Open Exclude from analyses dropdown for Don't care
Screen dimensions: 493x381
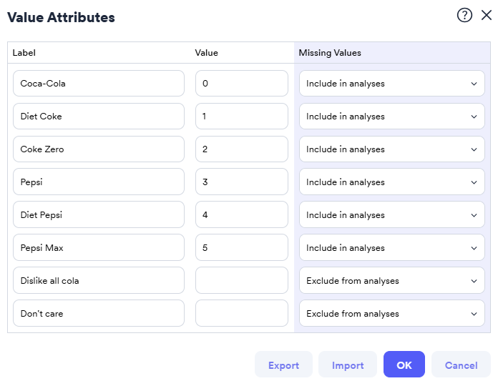[391, 314]
